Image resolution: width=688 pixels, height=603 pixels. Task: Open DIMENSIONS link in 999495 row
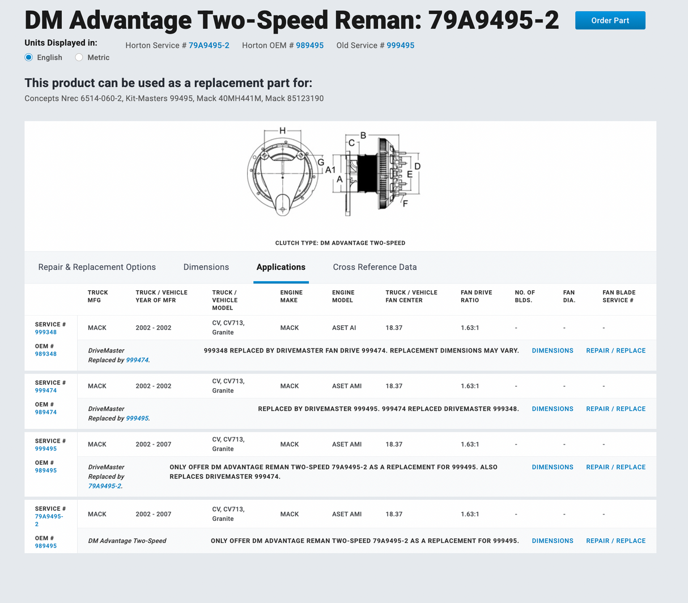553,468
